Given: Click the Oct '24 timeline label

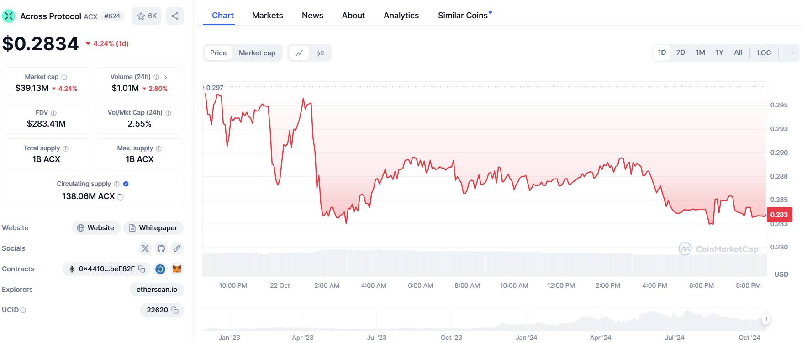Looking at the screenshot, I should click(x=749, y=338).
